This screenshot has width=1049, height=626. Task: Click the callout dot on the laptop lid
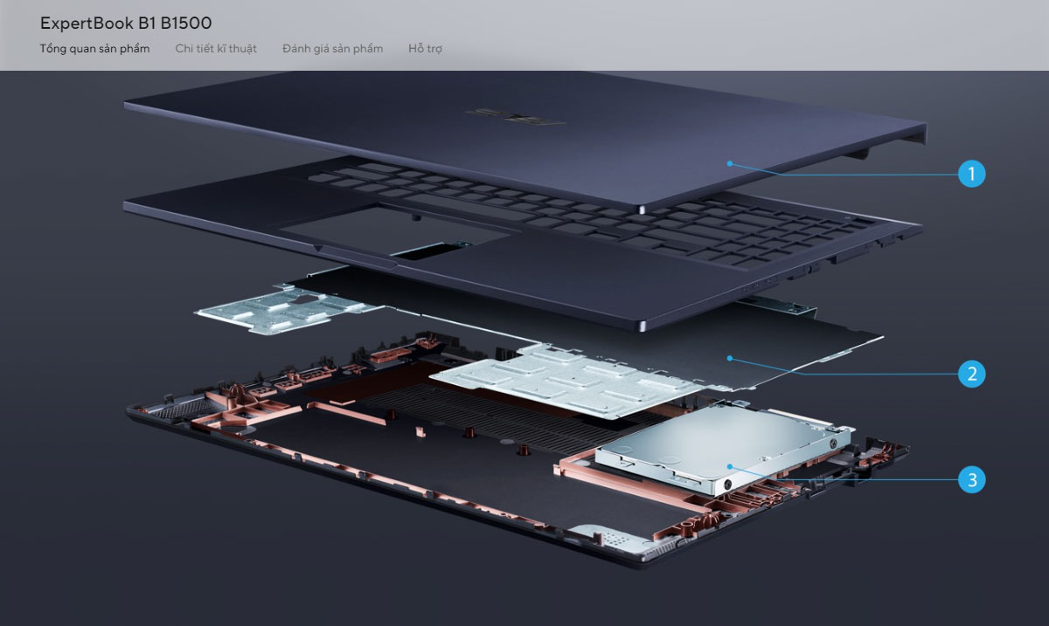(x=729, y=163)
